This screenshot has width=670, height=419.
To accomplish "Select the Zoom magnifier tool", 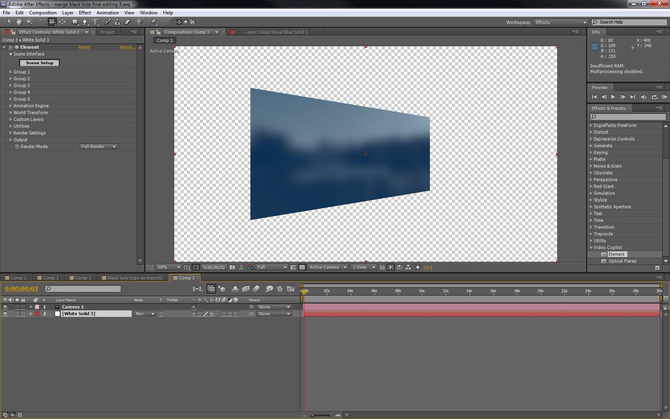I will point(29,22).
